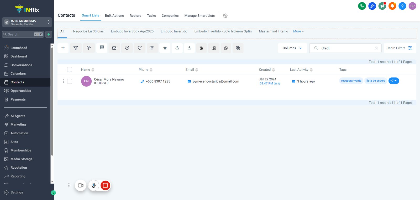The width and height of the screenshot is (420, 200).
Task: Expand the +7 additional tags dropdown
Action: coord(394,81)
